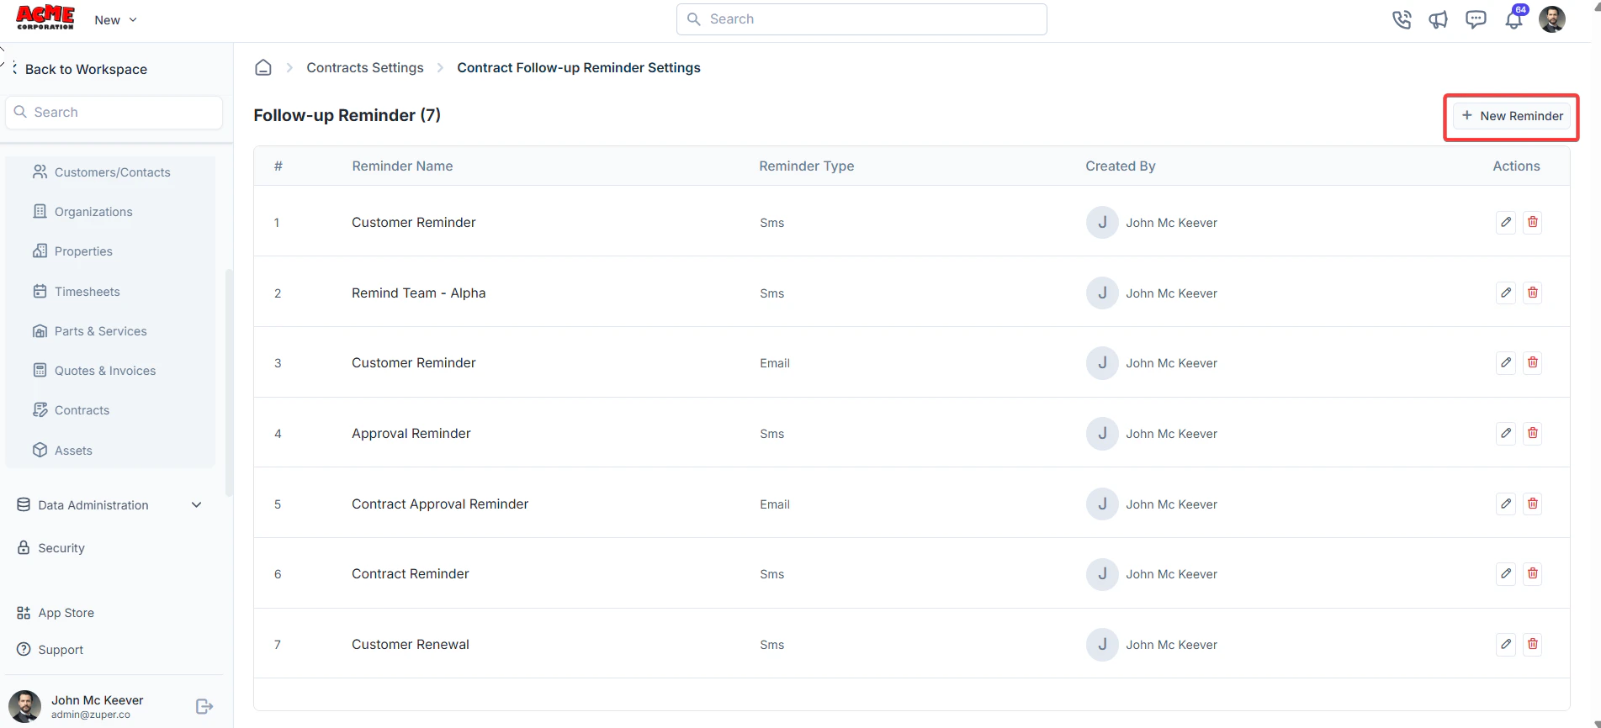Open the announcements megaphone icon
The height and width of the screenshot is (728, 1601).
click(1439, 19)
